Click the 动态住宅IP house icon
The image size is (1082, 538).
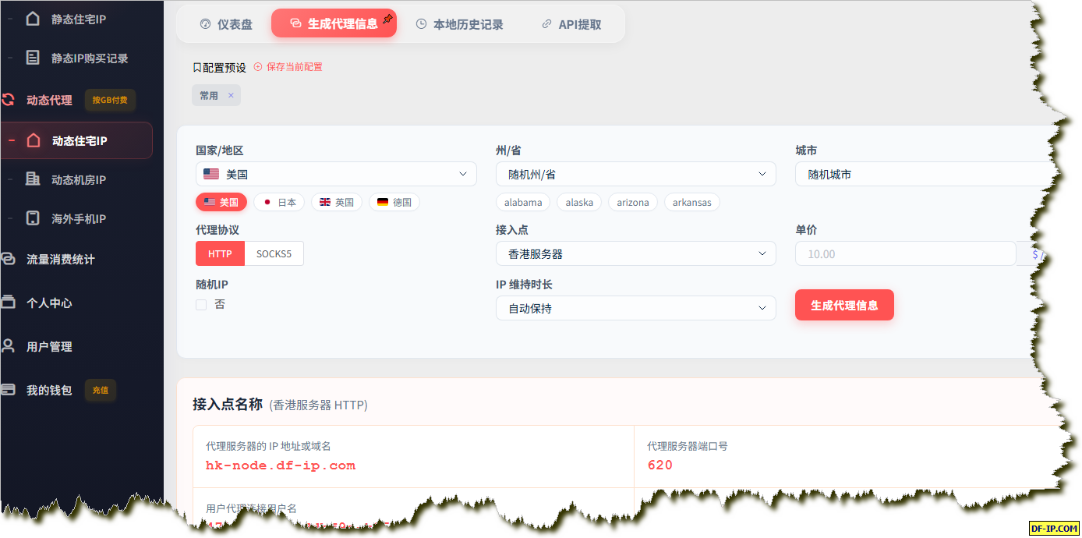(33, 140)
